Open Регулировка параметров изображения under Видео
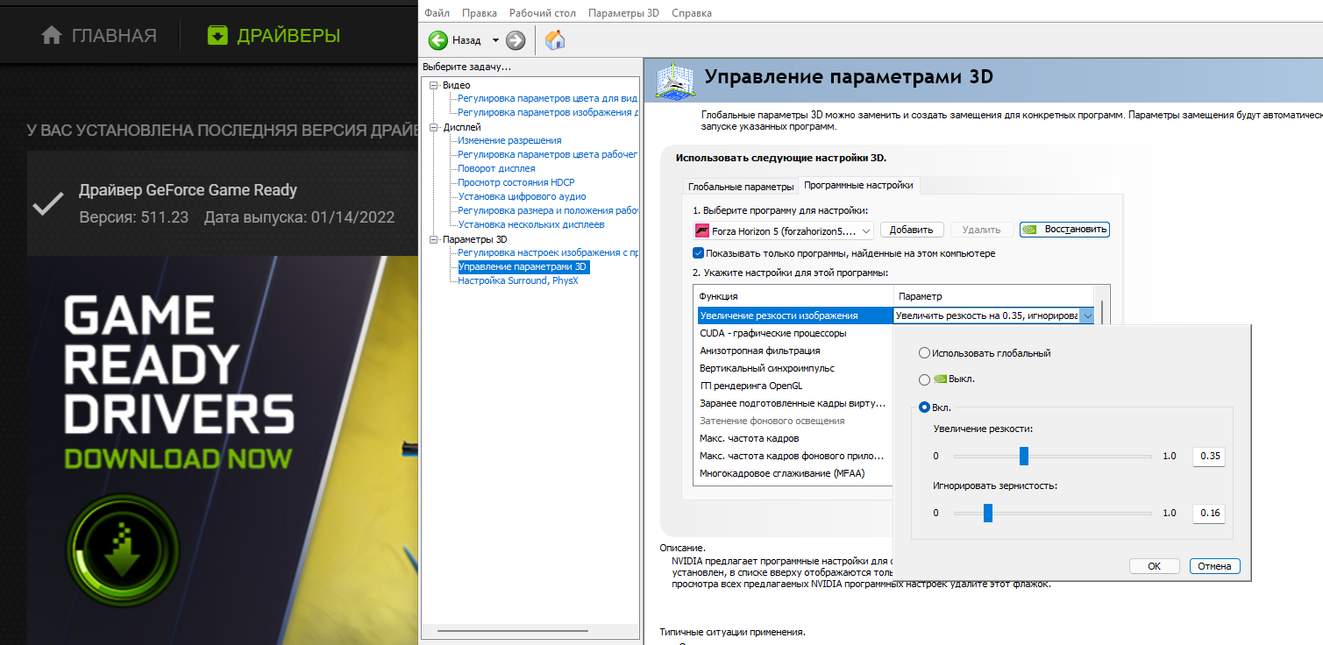 point(547,112)
